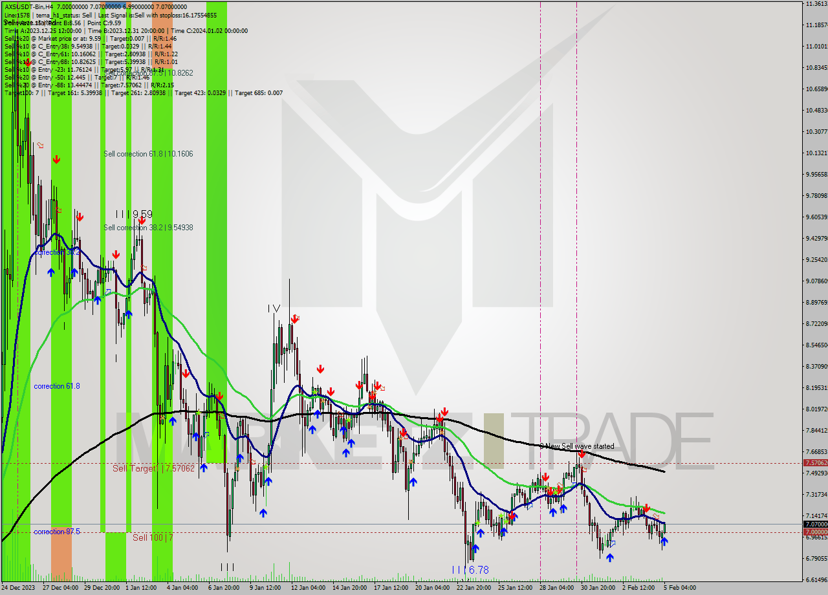828x595 pixels.
Task: Click the blue 'correction 61.8' label
Action: point(57,386)
